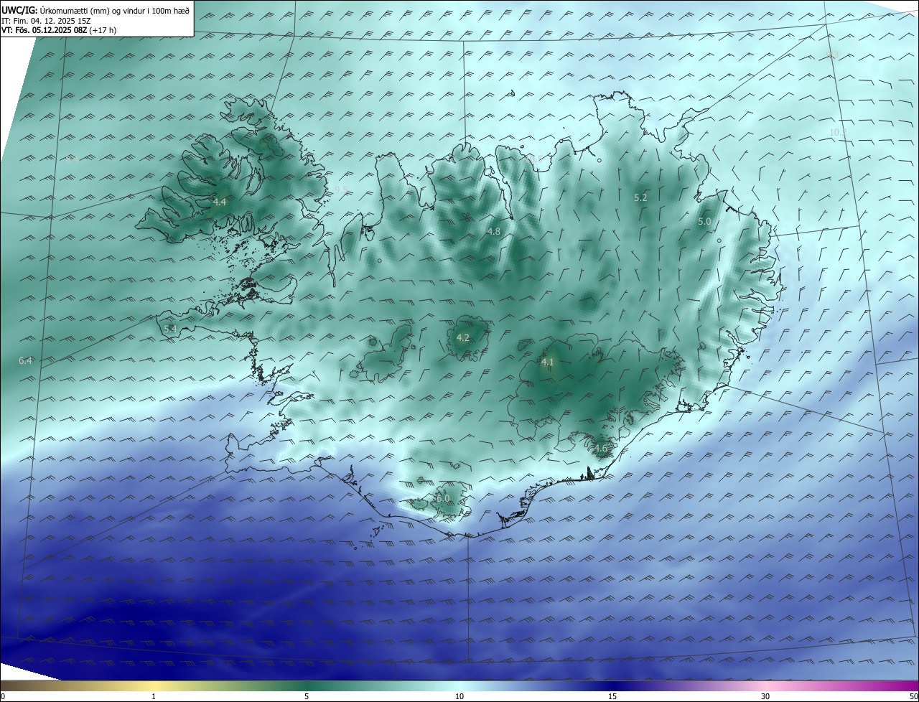Screen dimensions: 919x702
Task: Click the 8.4 value on the western sea
Action: 72,160
